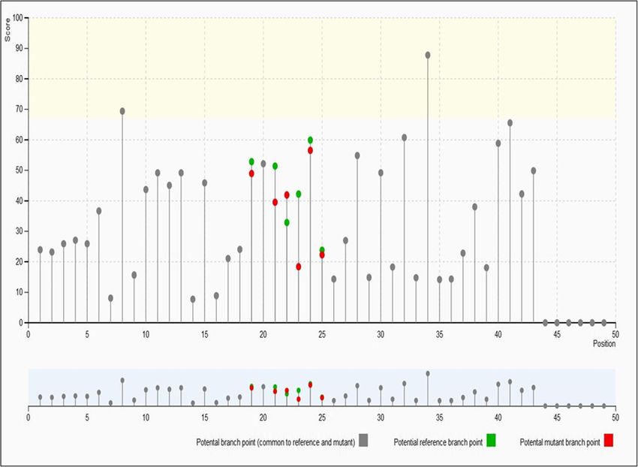Click the gray point at position 43 in main chart

coord(534,171)
